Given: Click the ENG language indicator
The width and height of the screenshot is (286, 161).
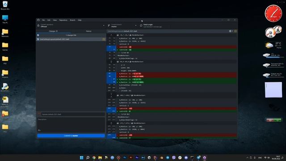Looking at the screenshot, I should 260,157.
